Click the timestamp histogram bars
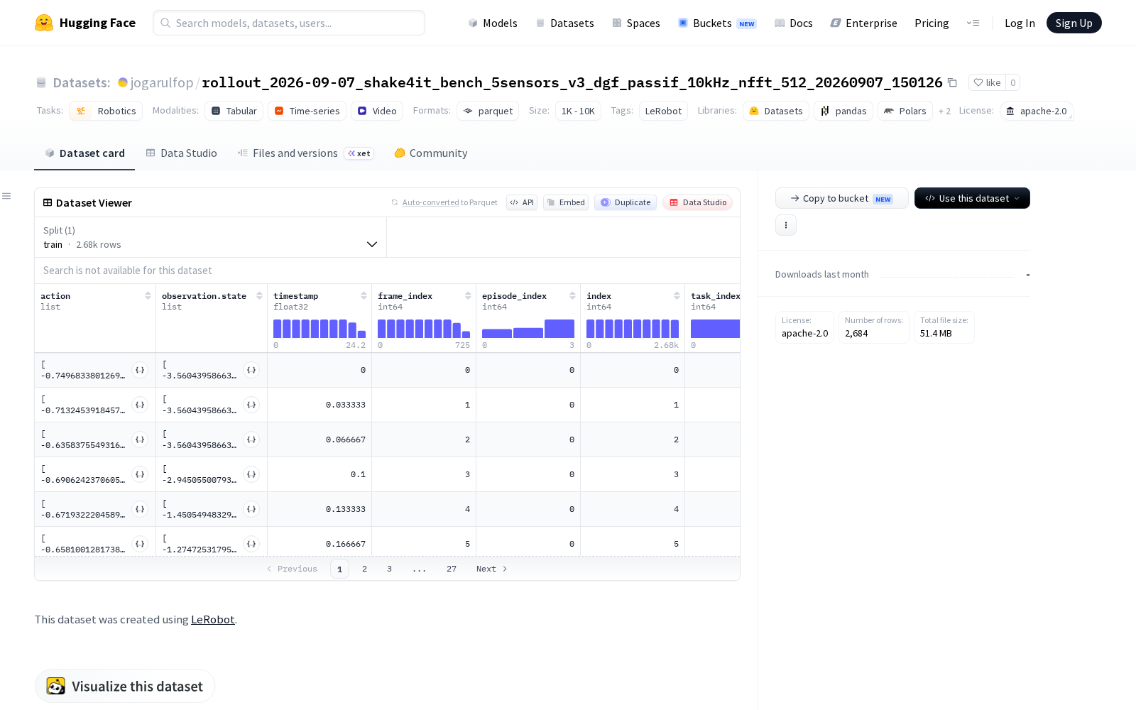The height and width of the screenshot is (710, 1136). (x=319, y=329)
